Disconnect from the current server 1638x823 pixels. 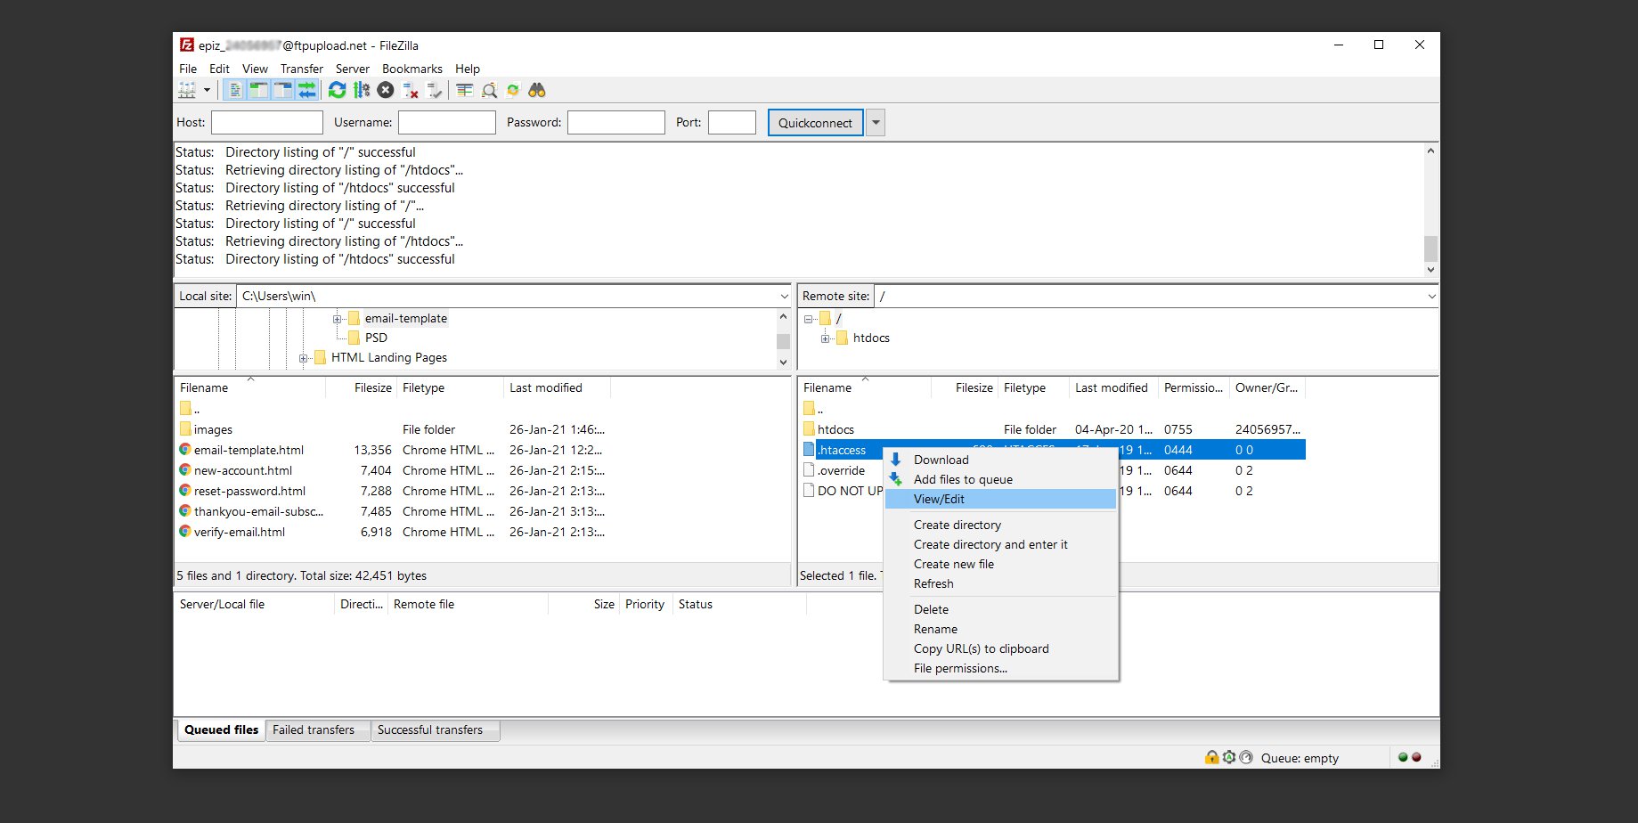410,90
